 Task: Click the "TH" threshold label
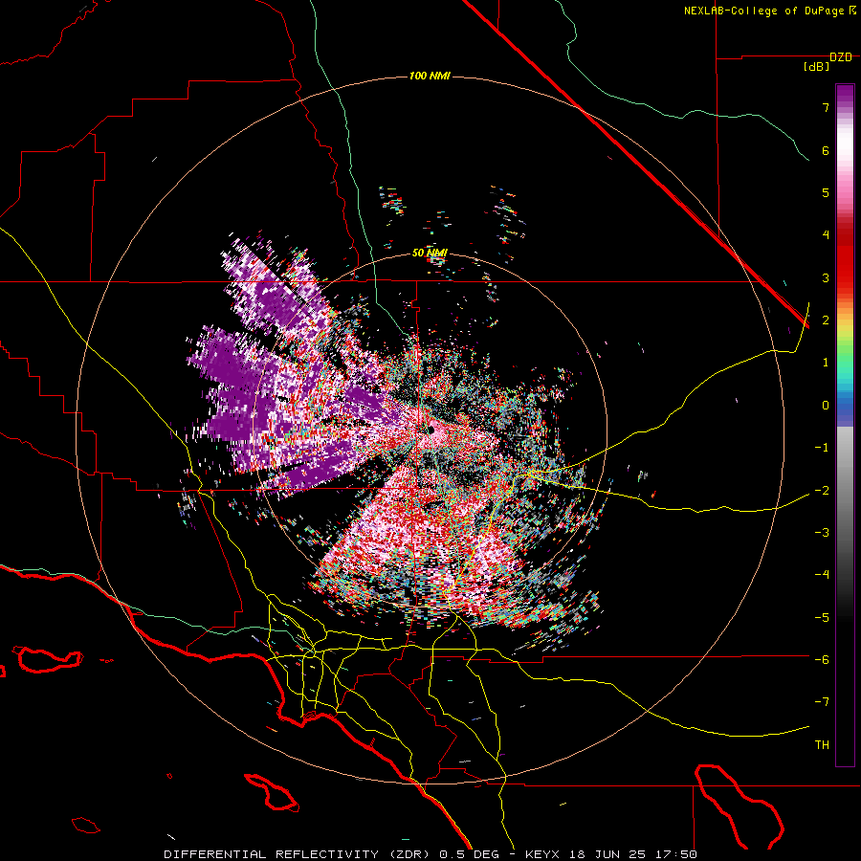click(x=822, y=745)
